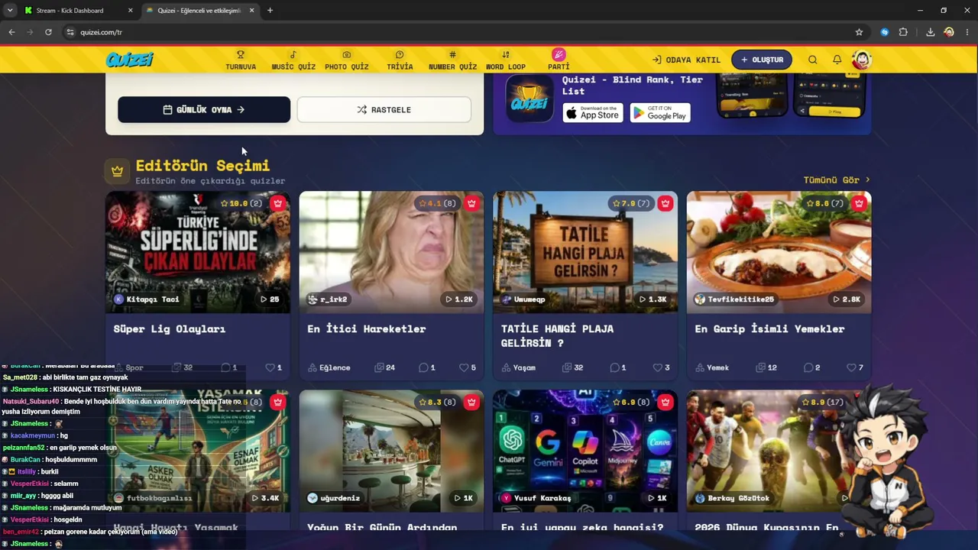This screenshot has height=550, width=978.
Task: Click the Günlük Oyna button
Action: (204, 109)
